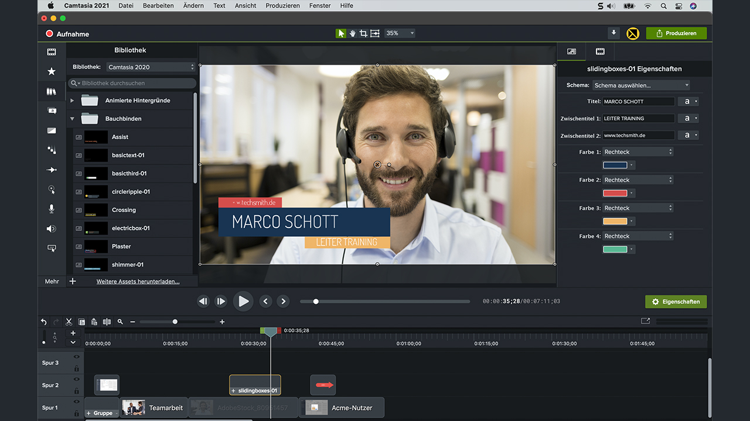Select the crop tool in canvas toolbar
This screenshot has width=750, height=421.
(x=363, y=33)
